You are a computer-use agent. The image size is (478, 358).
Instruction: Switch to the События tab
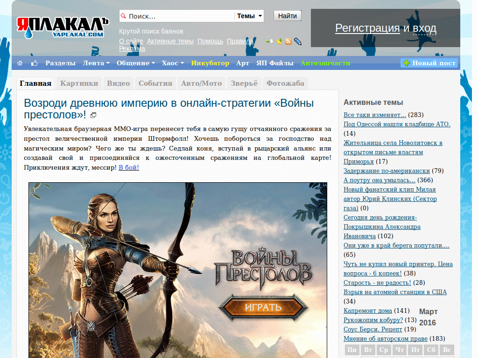(155, 83)
